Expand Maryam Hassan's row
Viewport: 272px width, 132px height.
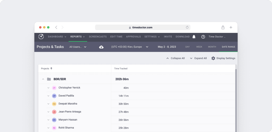point(48,120)
